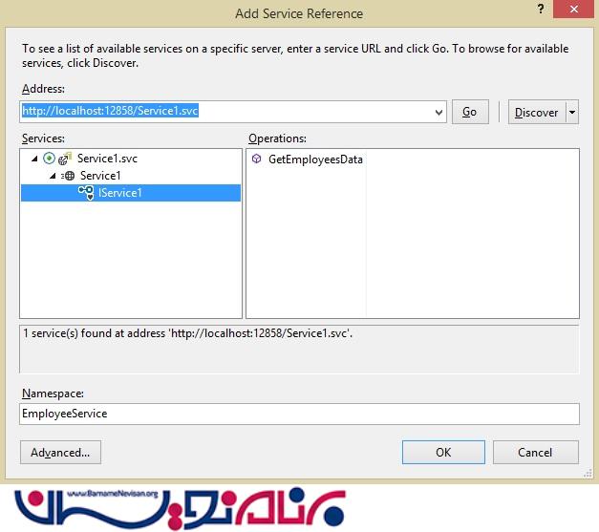This screenshot has width=599, height=532.
Task: Click the Discover button
Action: click(x=536, y=113)
